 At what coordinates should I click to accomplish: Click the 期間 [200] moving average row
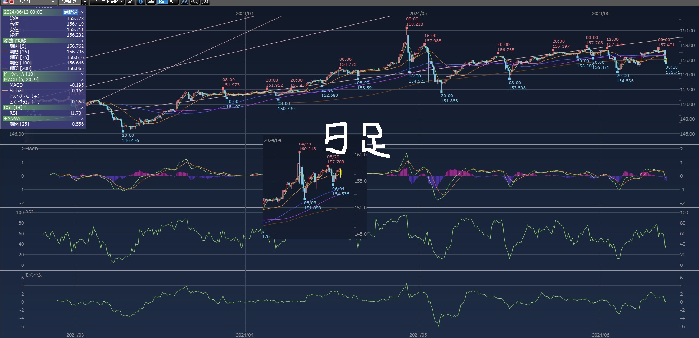tap(44, 69)
